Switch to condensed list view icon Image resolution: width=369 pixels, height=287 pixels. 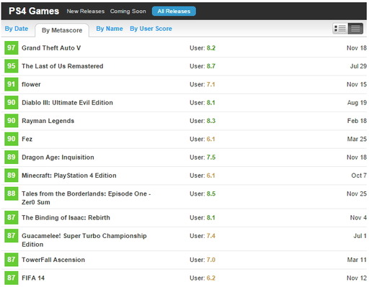(x=355, y=29)
